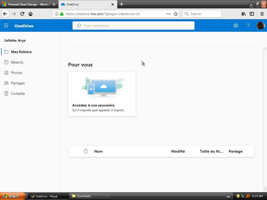Reload the current page
Viewport: 267px width, 200px height.
[x=22, y=14]
